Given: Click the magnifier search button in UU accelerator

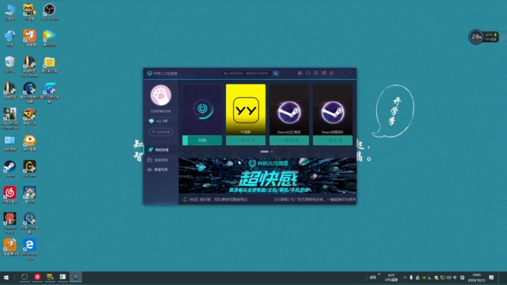Looking at the screenshot, I should point(275,73).
